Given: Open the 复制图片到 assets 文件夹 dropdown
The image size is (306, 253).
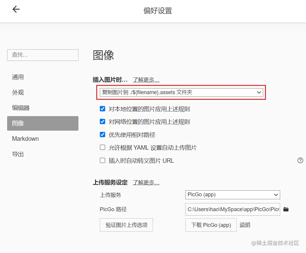Looking at the screenshot, I should click(181, 92).
